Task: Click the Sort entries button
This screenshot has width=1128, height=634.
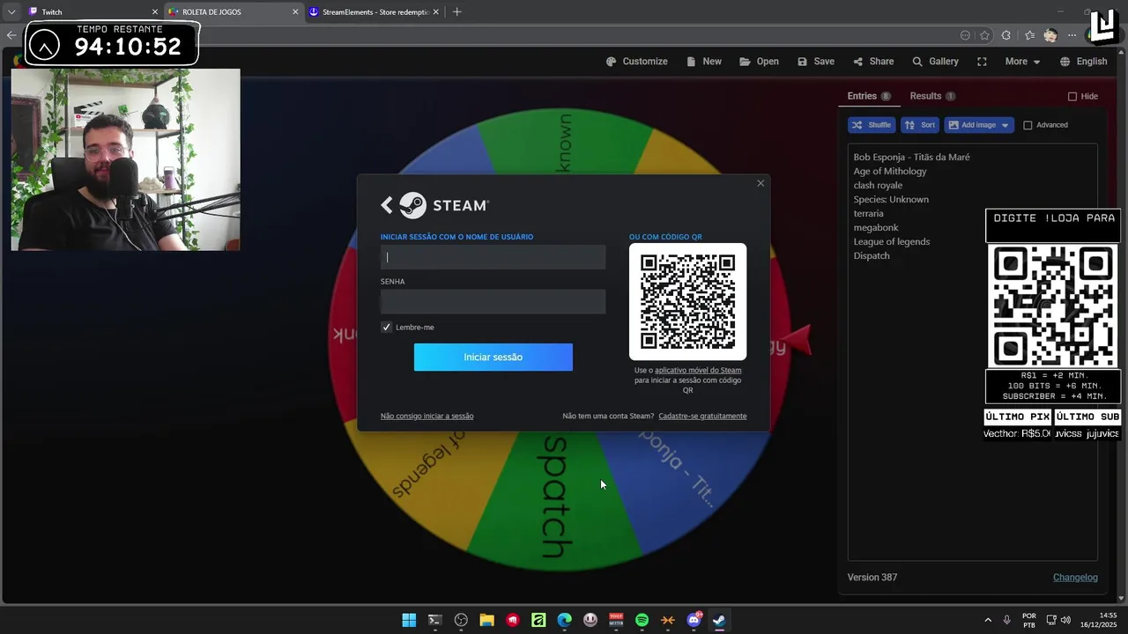Action: point(920,125)
